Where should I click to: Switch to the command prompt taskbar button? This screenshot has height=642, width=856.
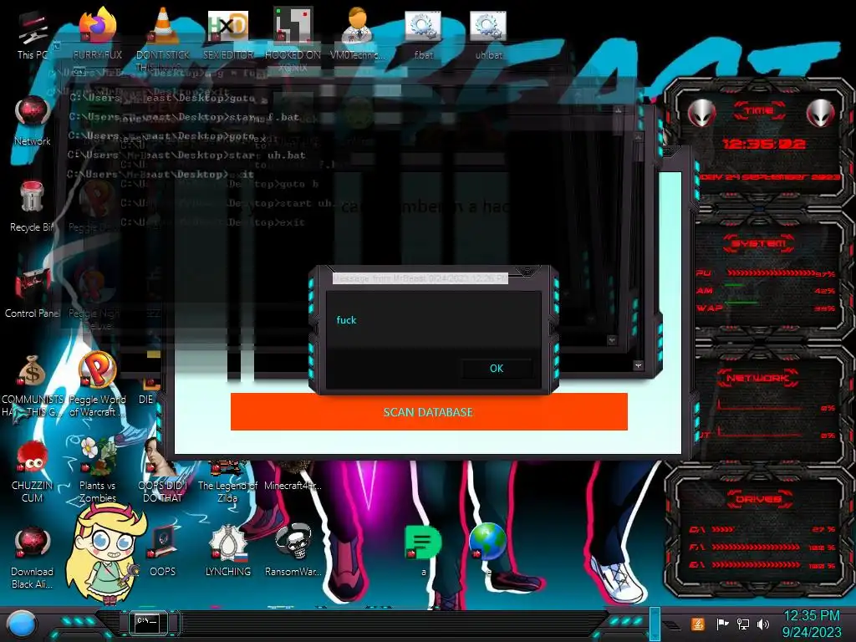point(147,623)
